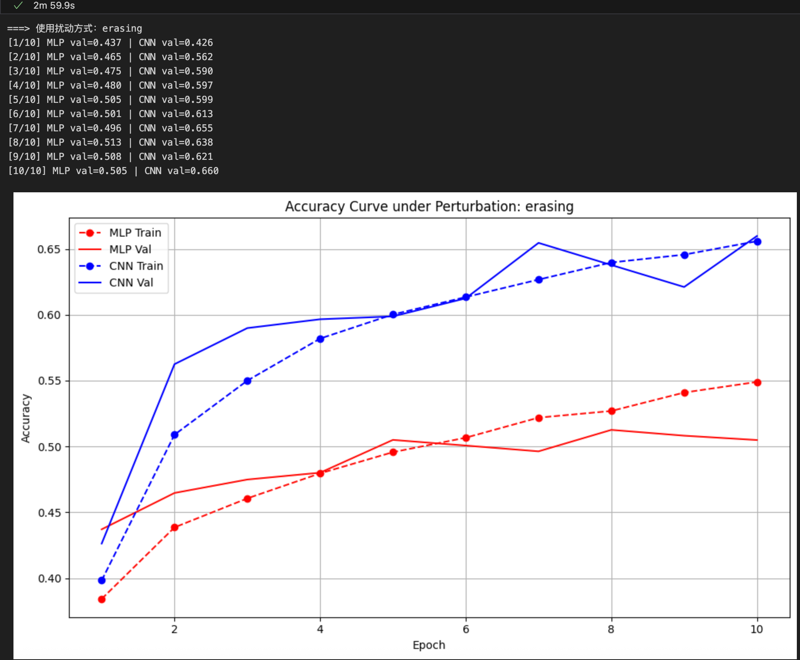This screenshot has height=660, width=800.
Task: Click the 2m 59.9s execution time
Action: click(54, 6)
